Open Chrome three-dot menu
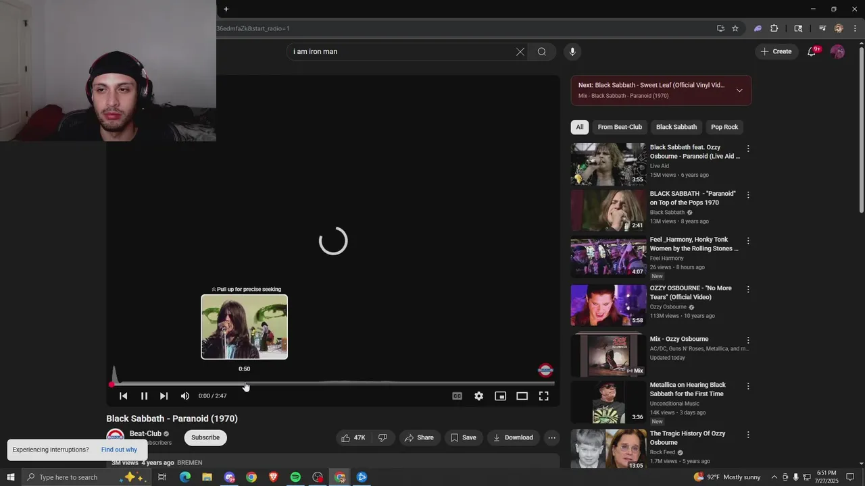Viewport: 865px width, 486px height. [855, 28]
